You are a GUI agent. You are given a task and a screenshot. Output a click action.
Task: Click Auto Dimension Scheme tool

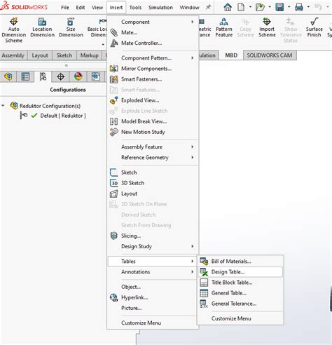coord(14,30)
